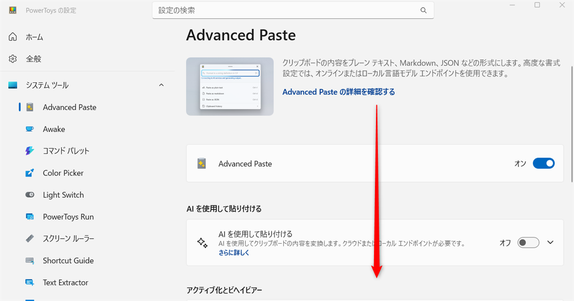Image resolution: width=574 pixels, height=301 pixels.
Task: Open the Advanced Paste の詳細を確認する link
Action: tap(339, 91)
